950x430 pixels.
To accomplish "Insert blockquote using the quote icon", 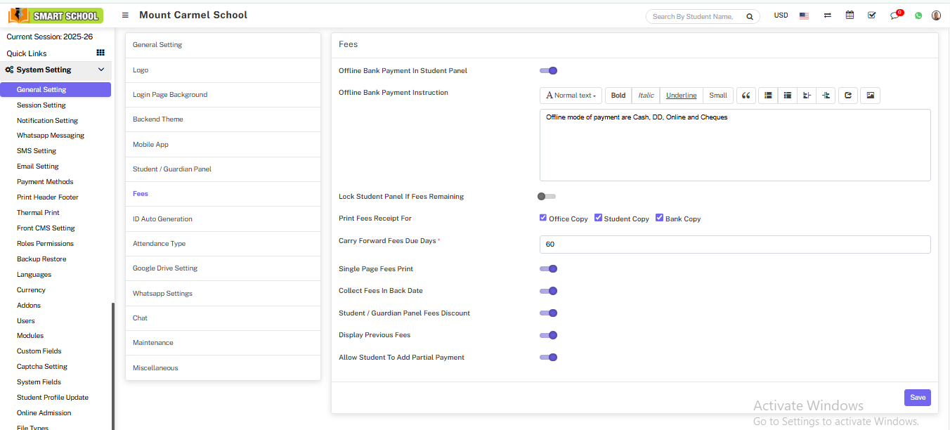I will pos(746,96).
